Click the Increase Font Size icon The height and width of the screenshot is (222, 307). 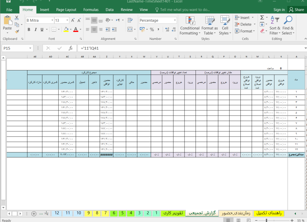[x=73, y=21]
